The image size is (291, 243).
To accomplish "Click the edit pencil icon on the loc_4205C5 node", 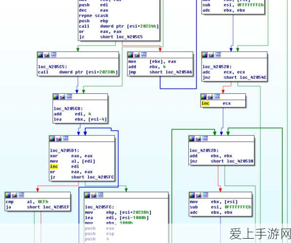I will click(47, 55).
